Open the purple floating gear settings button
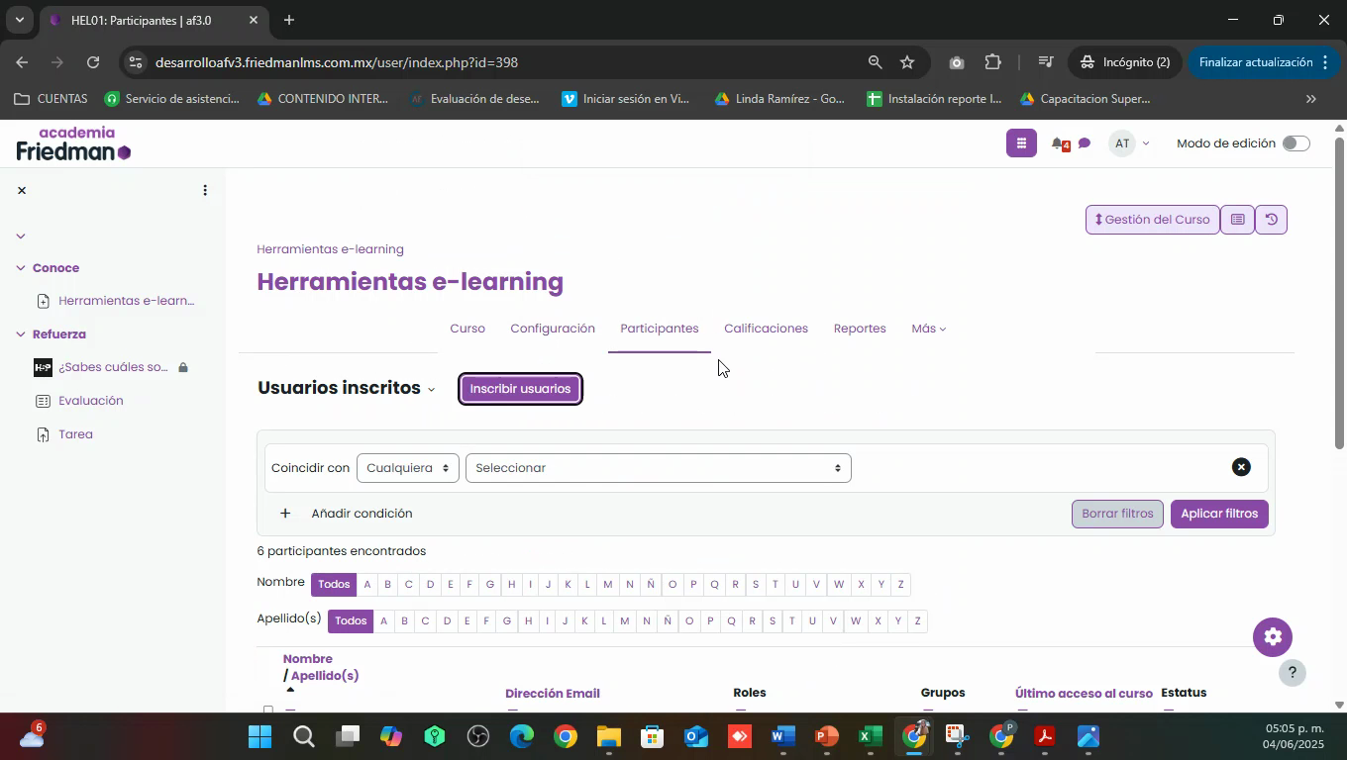This screenshot has height=760, width=1347. click(1273, 637)
